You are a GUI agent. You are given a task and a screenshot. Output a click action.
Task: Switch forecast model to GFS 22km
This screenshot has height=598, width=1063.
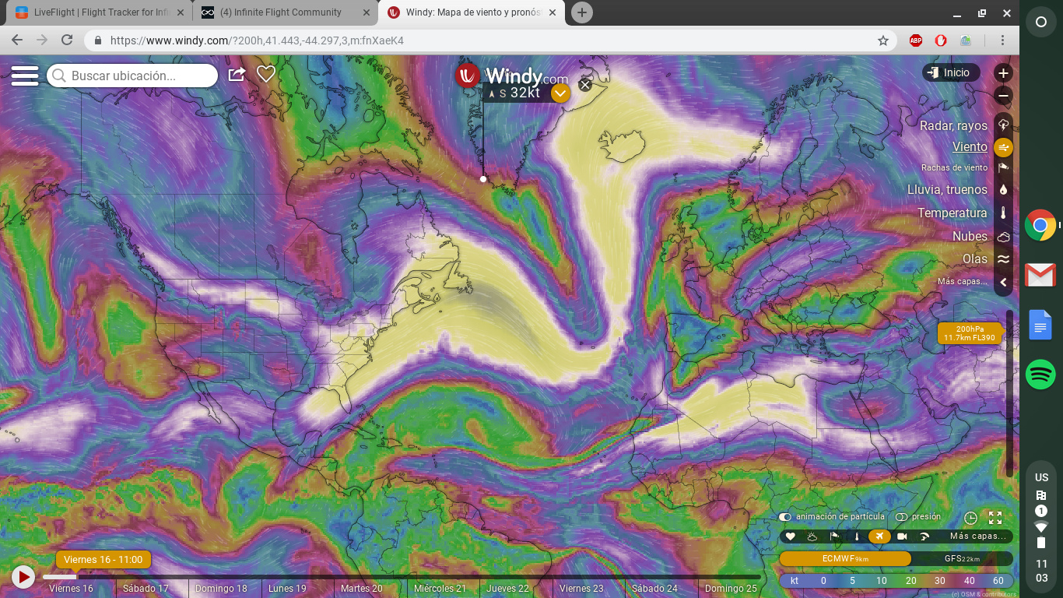click(x=962, y=558)
